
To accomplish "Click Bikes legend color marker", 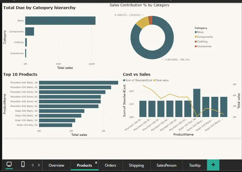I will pyautogui.click(x=196, y=32).
